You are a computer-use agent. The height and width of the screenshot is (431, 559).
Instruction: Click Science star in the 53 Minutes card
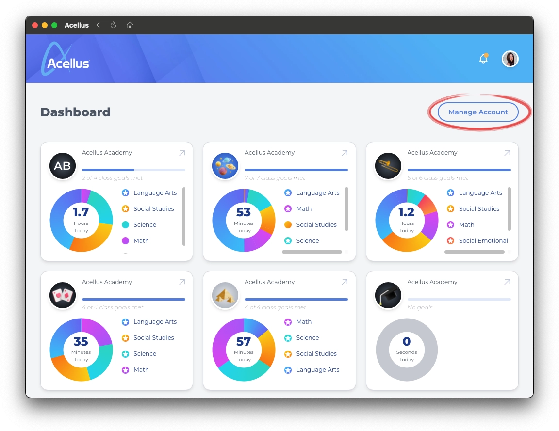point(288,241)
